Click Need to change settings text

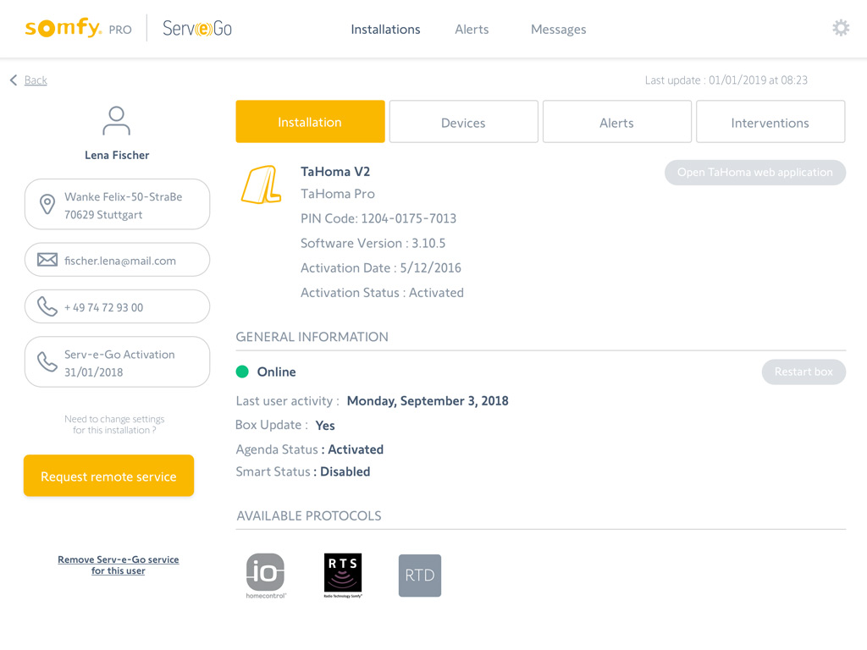[x=114, y=425]
